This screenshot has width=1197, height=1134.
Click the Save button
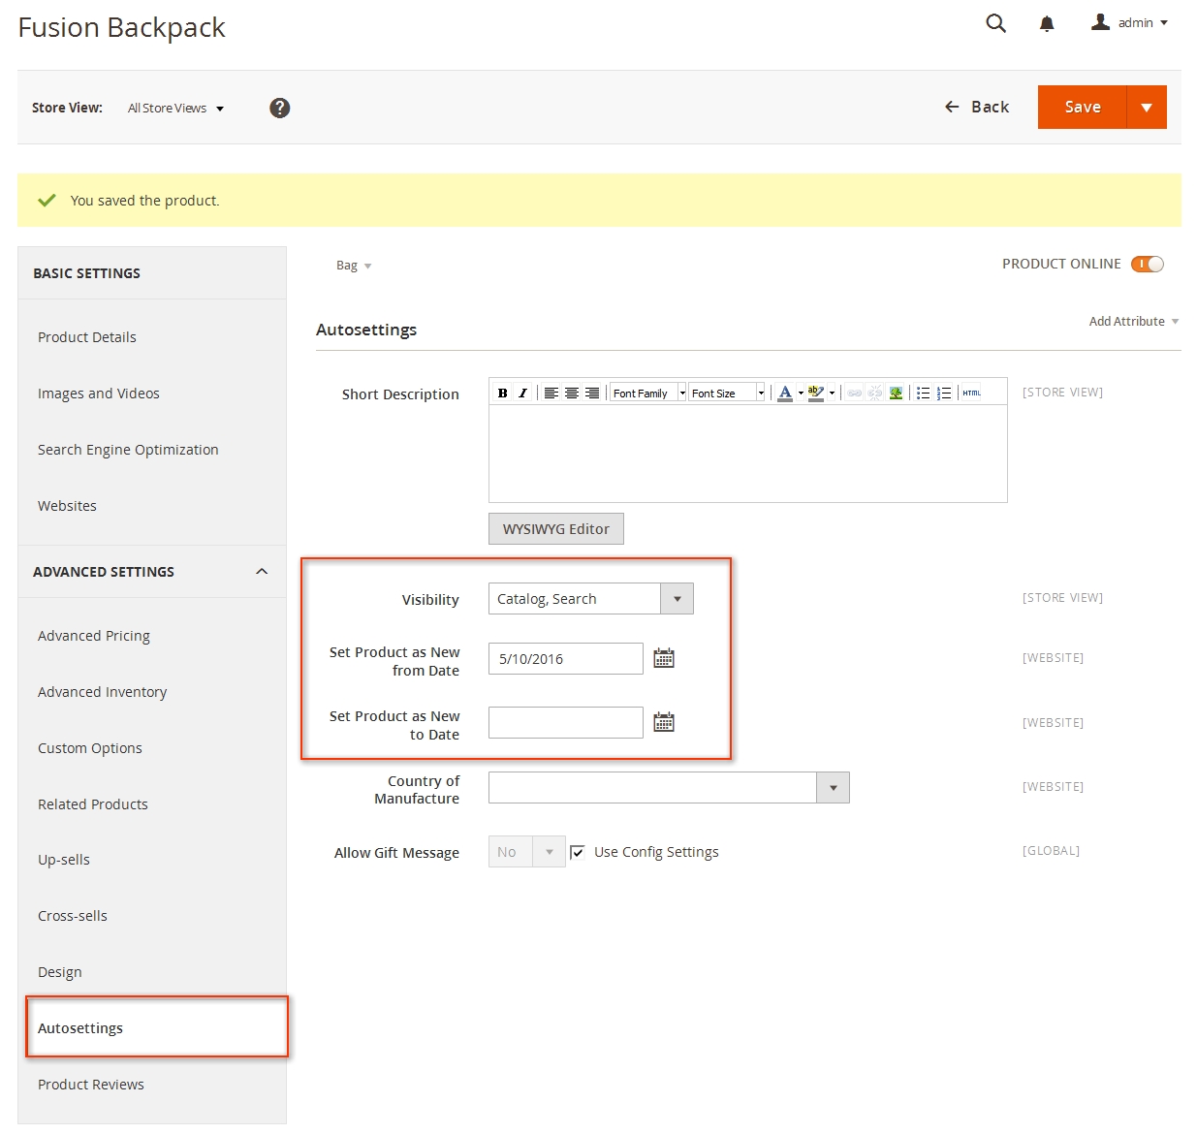click(1082, 107)
